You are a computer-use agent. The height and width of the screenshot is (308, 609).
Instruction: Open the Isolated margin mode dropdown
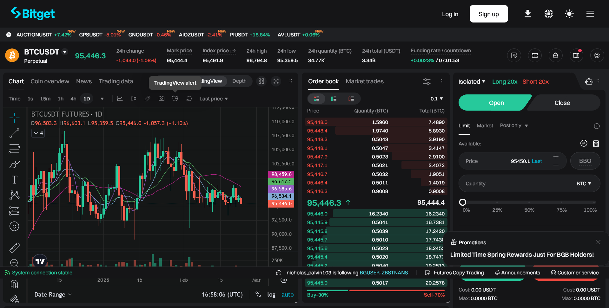(x=472, y=81)
